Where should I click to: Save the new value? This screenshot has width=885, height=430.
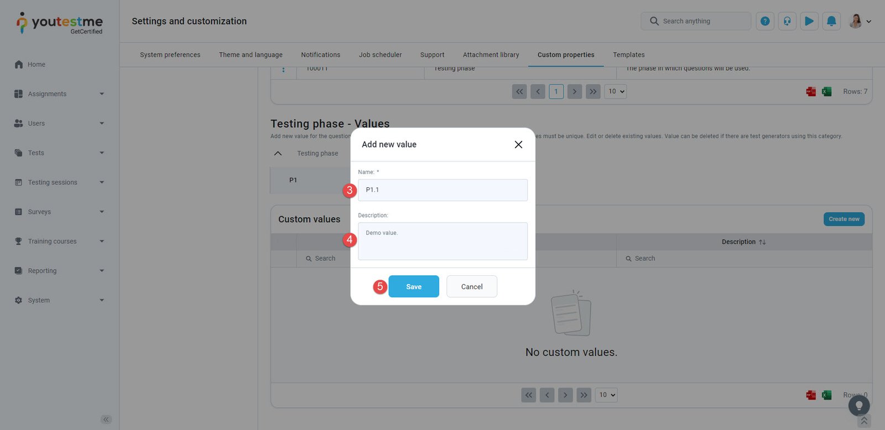pyautogui.click(x=414, y=287)
